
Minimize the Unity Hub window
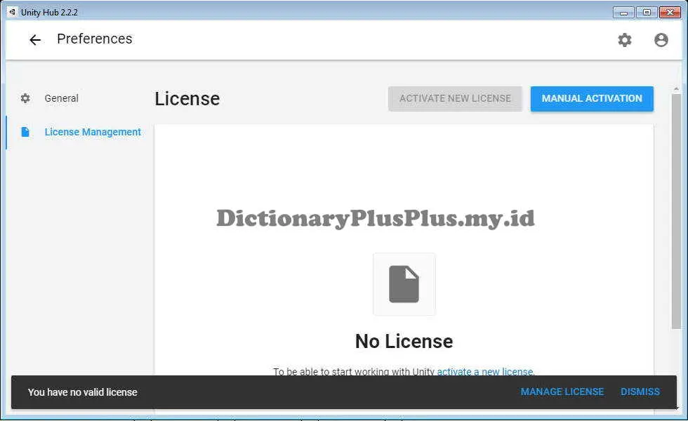[x=623, y=13]
